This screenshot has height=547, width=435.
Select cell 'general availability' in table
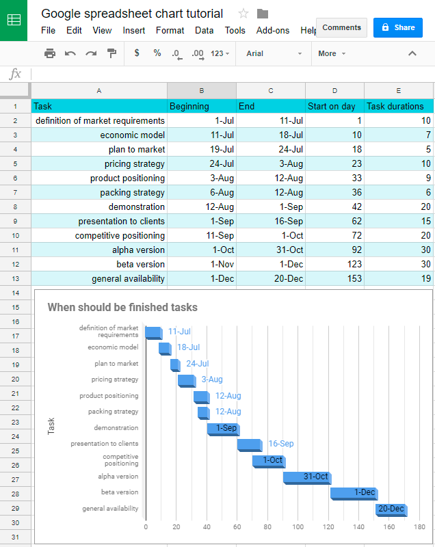point(99,279)
